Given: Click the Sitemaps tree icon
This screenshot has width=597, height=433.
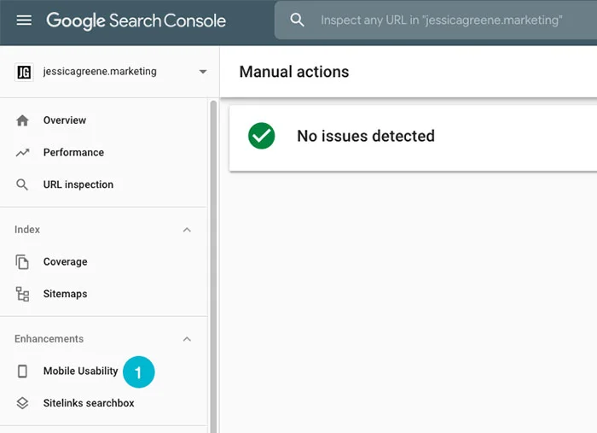Looking at the screenshot, I should 22,294.
